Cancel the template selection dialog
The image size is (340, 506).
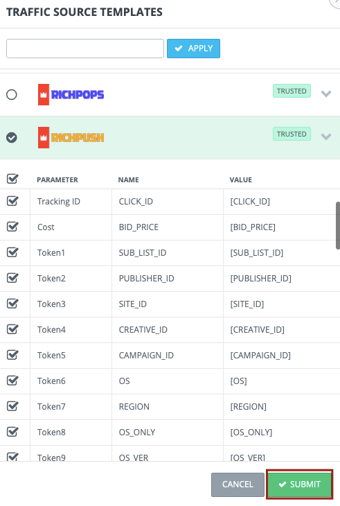pos(238,485)
